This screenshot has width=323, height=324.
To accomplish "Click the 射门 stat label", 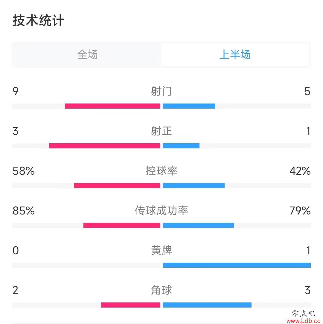I will click(161, 91).
